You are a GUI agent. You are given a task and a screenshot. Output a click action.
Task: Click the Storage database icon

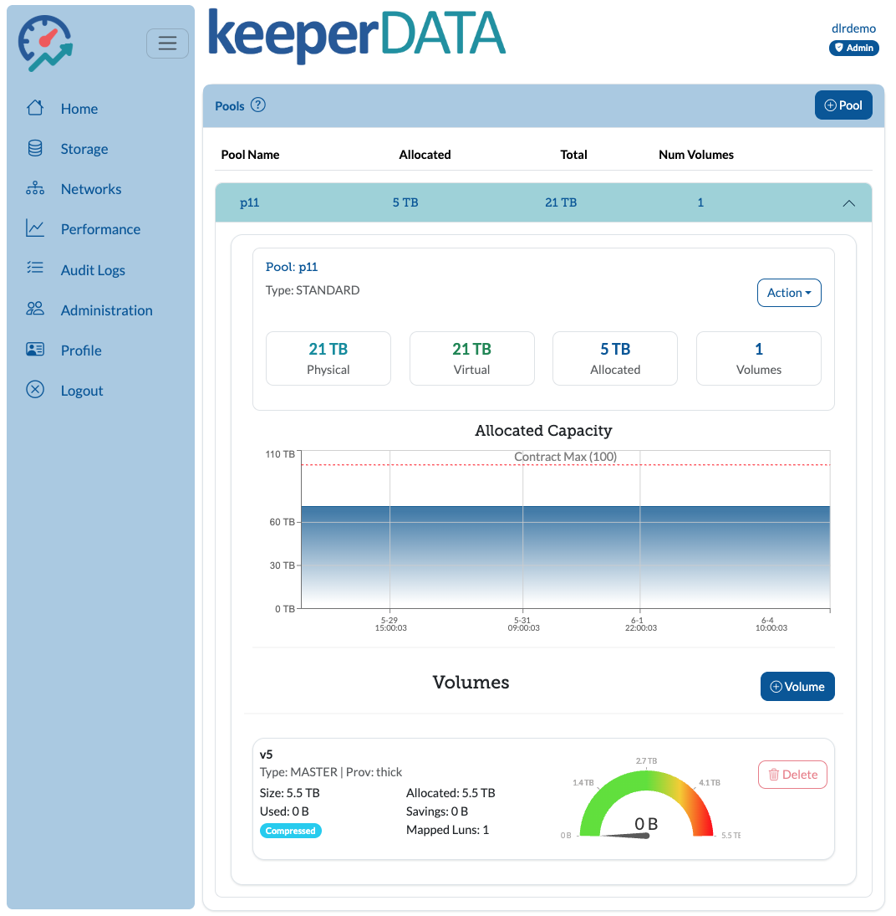pyautogui.click(x=35, y=148)
